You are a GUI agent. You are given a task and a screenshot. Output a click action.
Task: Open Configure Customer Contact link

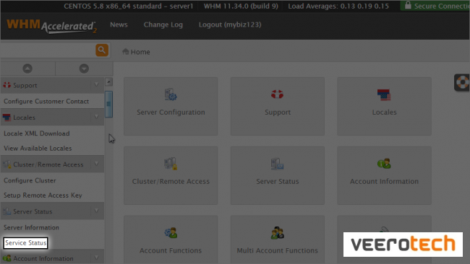coord(46,102)
